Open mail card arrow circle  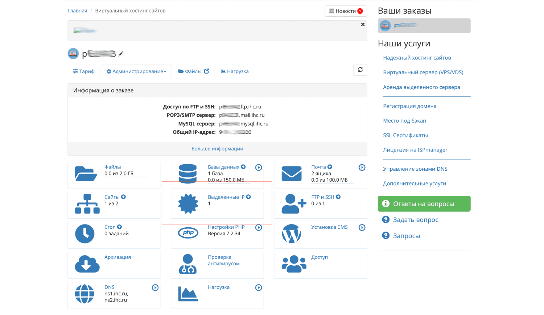coord(362,167)
